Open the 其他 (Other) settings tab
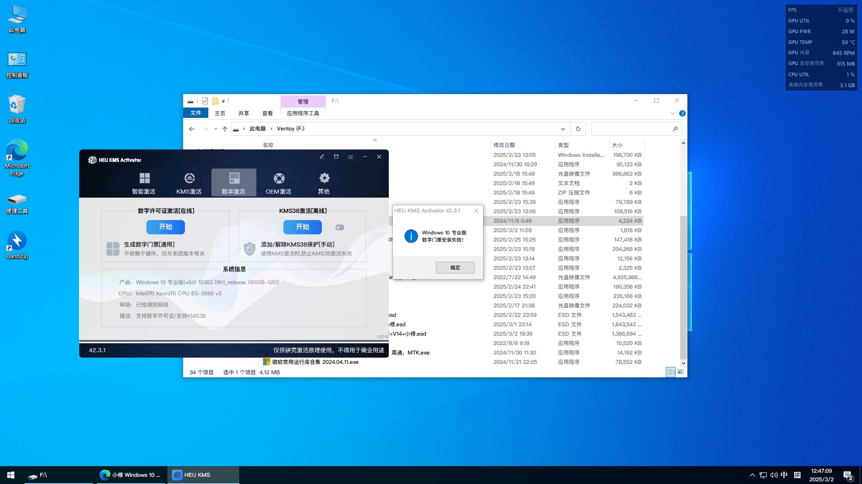Image resolution: width=862 pixels, height=484 pixels. pyautogui.click(x=324, y=183)
